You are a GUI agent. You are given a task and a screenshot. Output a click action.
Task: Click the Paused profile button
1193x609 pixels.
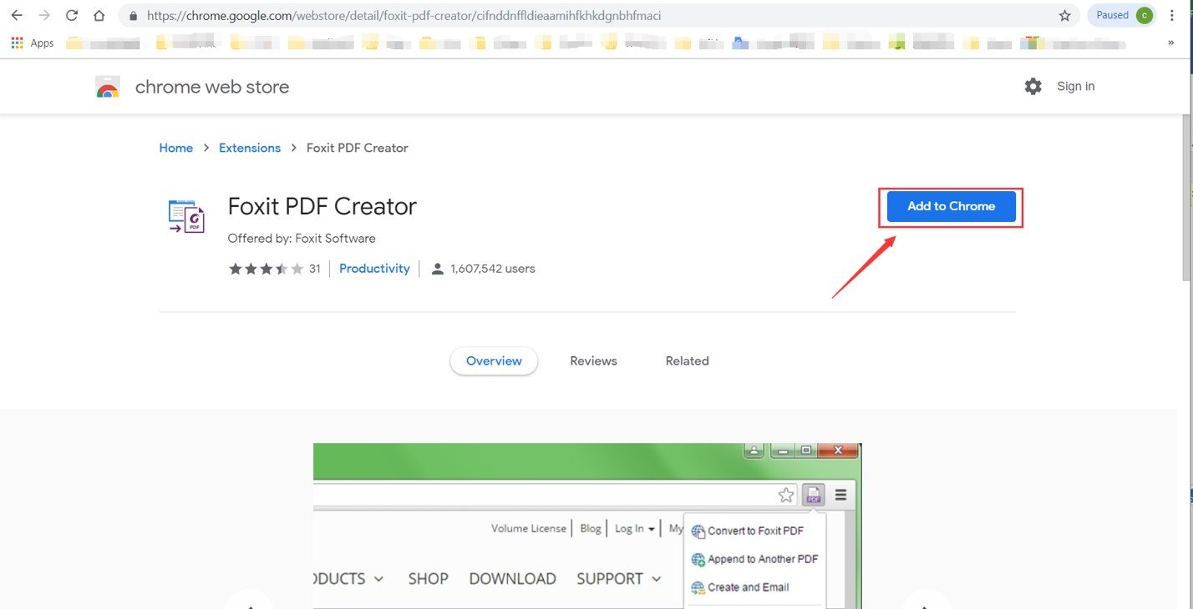(1121, 15)
